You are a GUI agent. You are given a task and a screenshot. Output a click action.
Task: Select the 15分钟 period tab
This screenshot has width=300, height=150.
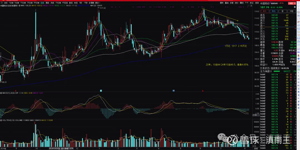coord(23,3)
